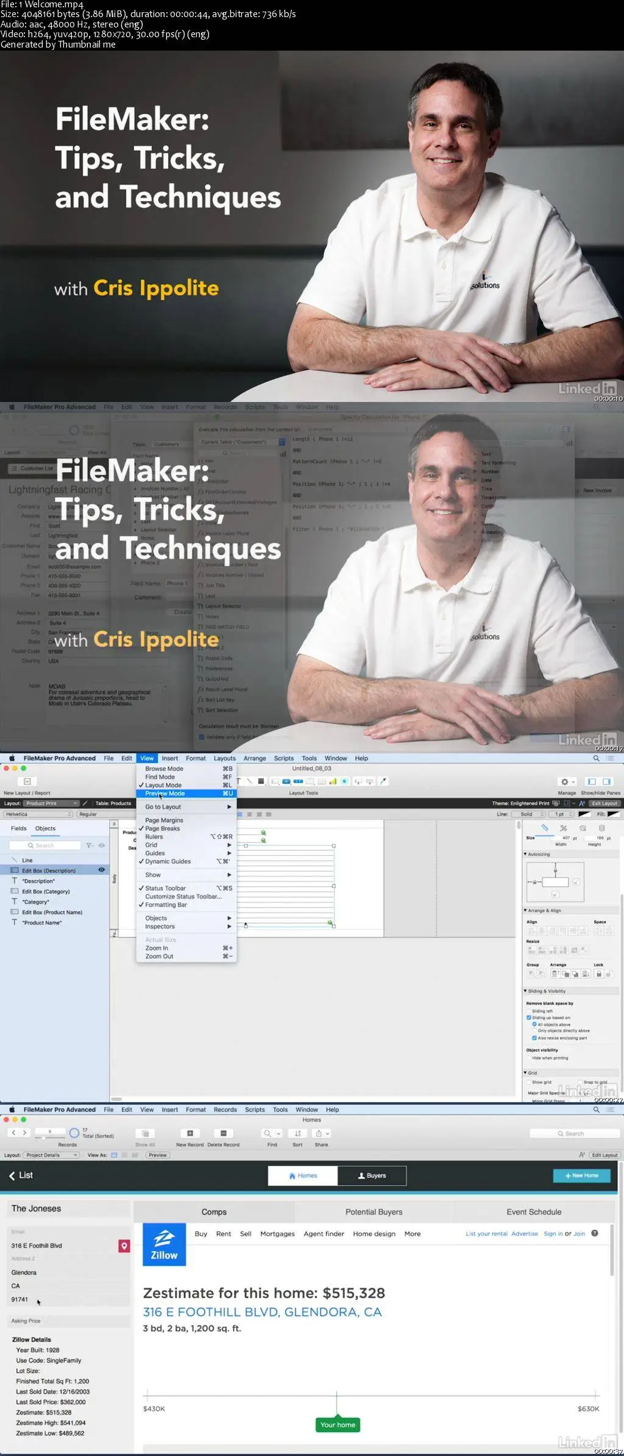624x1456 pixels.
Task: Open the Appearance inspector tab with palette icon
Action: (x=583, y=828)
